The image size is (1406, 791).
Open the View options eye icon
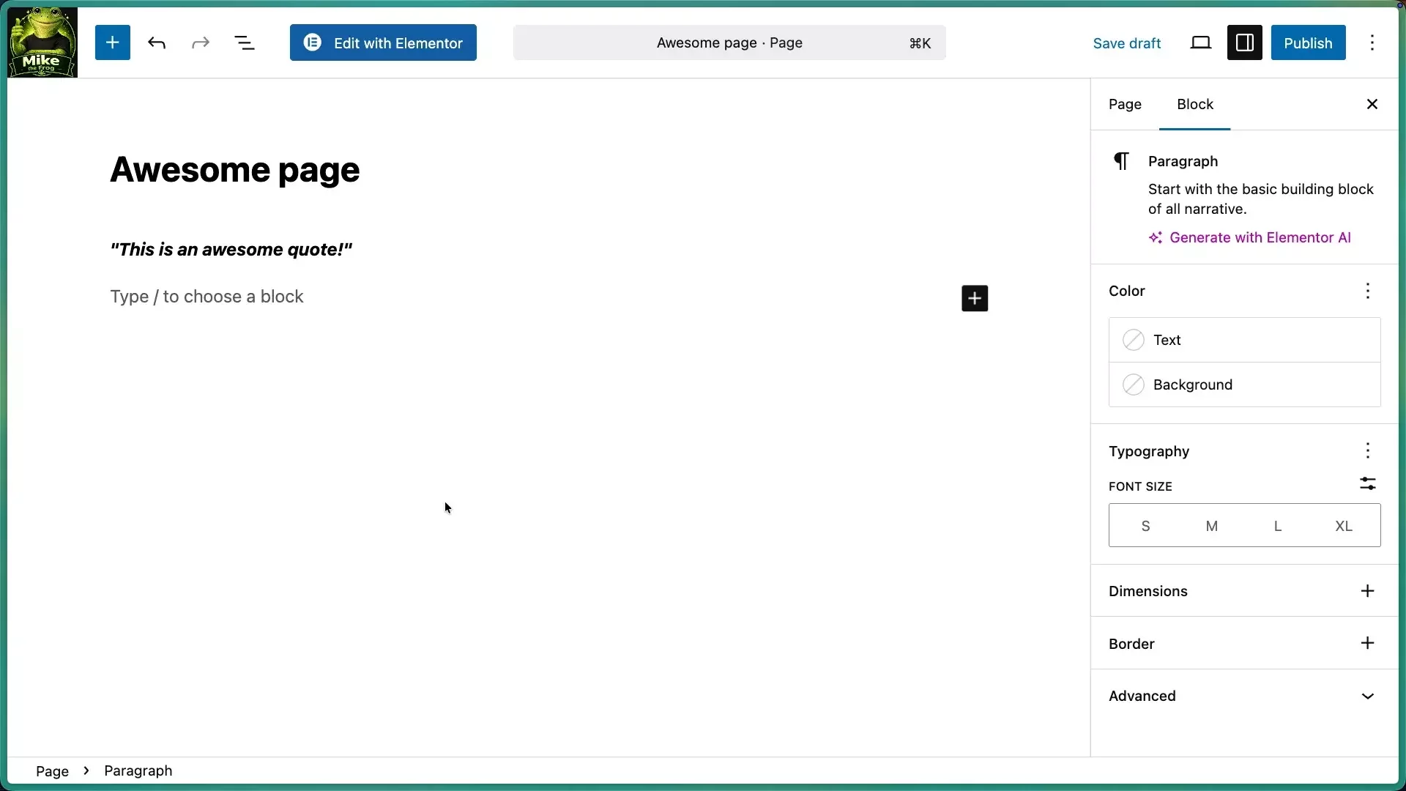(x=1201, y=42)
